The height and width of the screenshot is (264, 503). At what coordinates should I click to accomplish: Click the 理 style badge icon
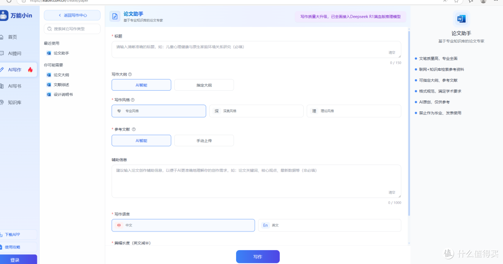pos(314,111)
